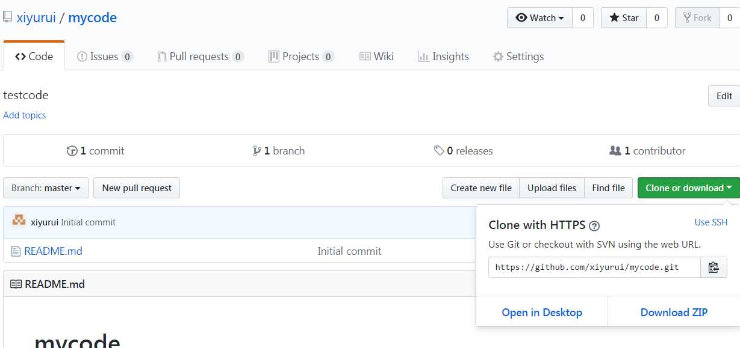The height and width of the screenshot is (348, 740).
Task: Click the New pull request button
Action: click(137, 188)
